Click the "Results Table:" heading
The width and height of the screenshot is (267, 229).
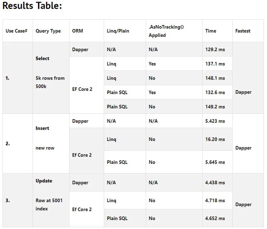click(32, 6)
